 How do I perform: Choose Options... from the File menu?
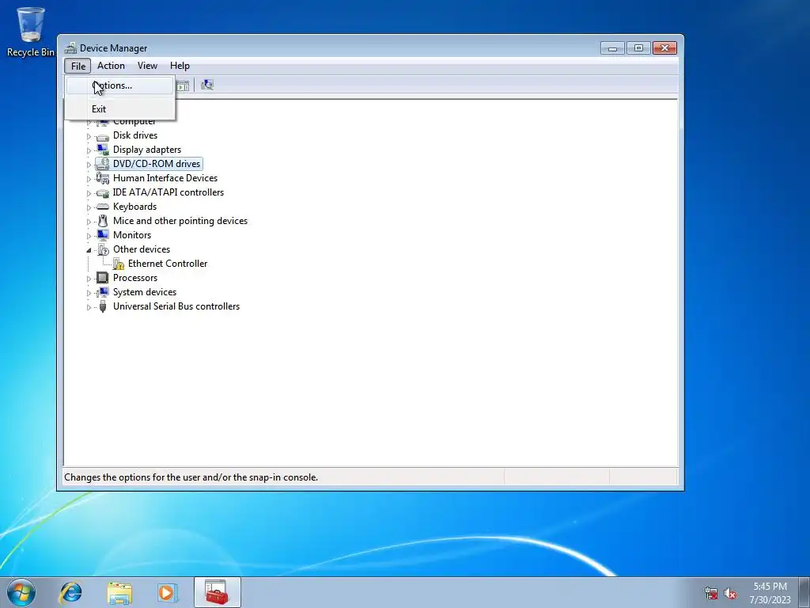pyautogui.click(x=120, y=85)
